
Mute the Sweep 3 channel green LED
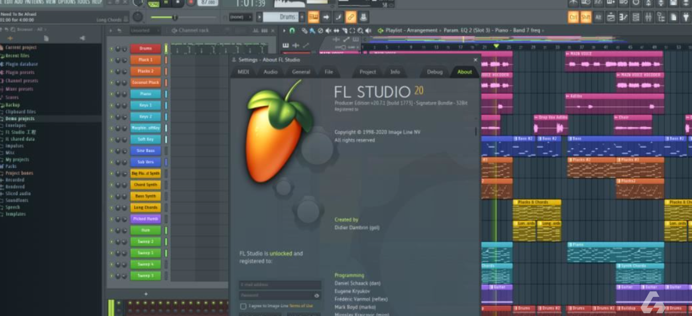pyautogui.click(x=111, y=276)
